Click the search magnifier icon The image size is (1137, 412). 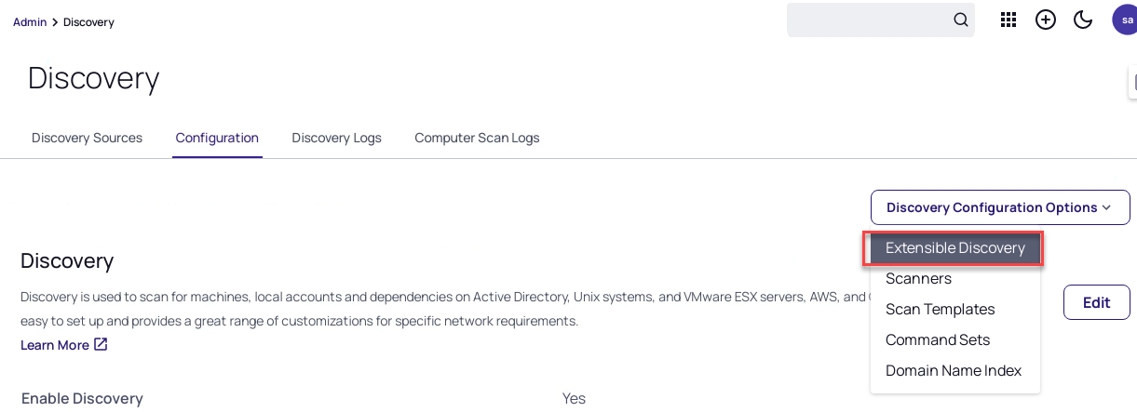click(961, 20)
